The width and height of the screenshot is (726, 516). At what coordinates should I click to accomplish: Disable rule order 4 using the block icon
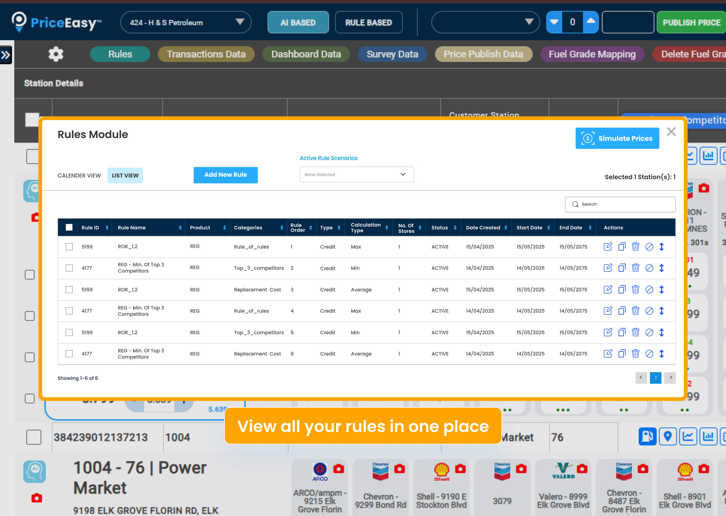click(649, 311)
